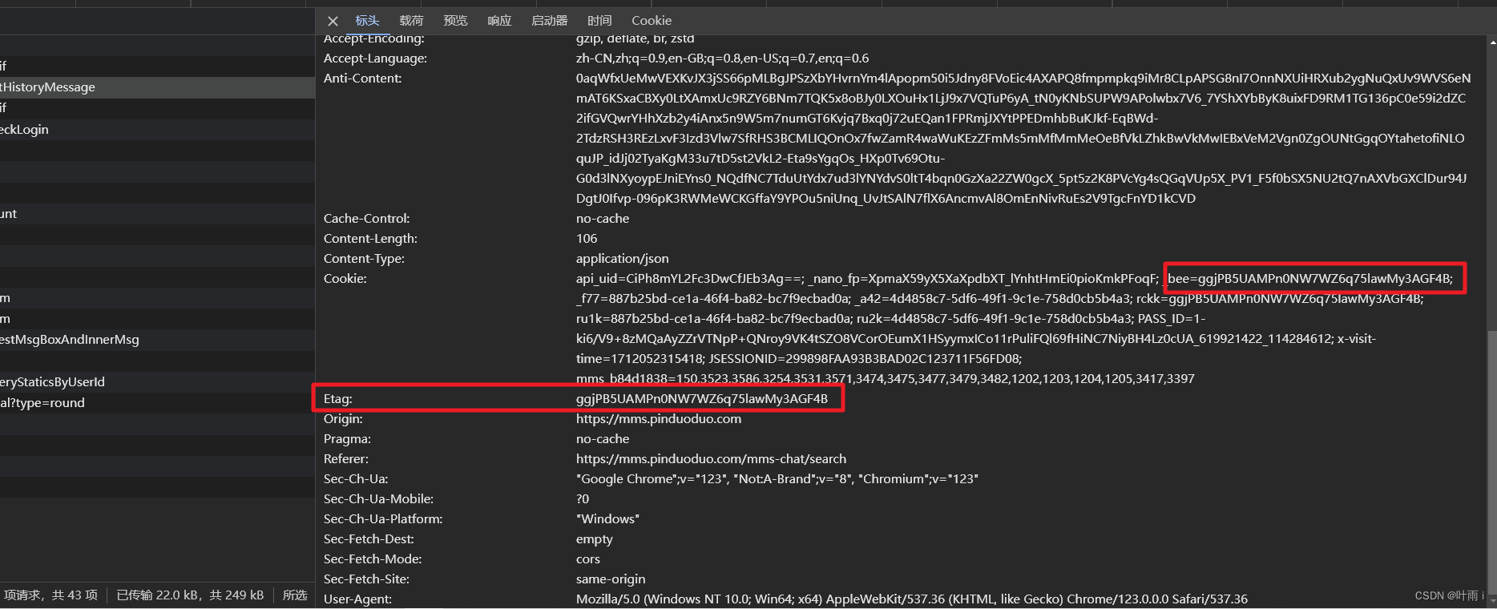Select the eryStaticsByUserId request row
The height and width of the screenshot is (609, 1497).
pos(157,382)
